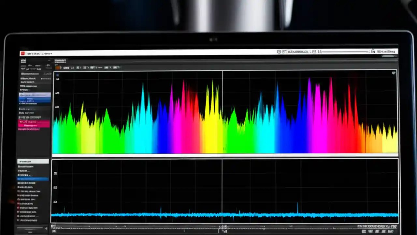
Task: Open the small blue icon atop the spectrum panel
Action: 57,75
